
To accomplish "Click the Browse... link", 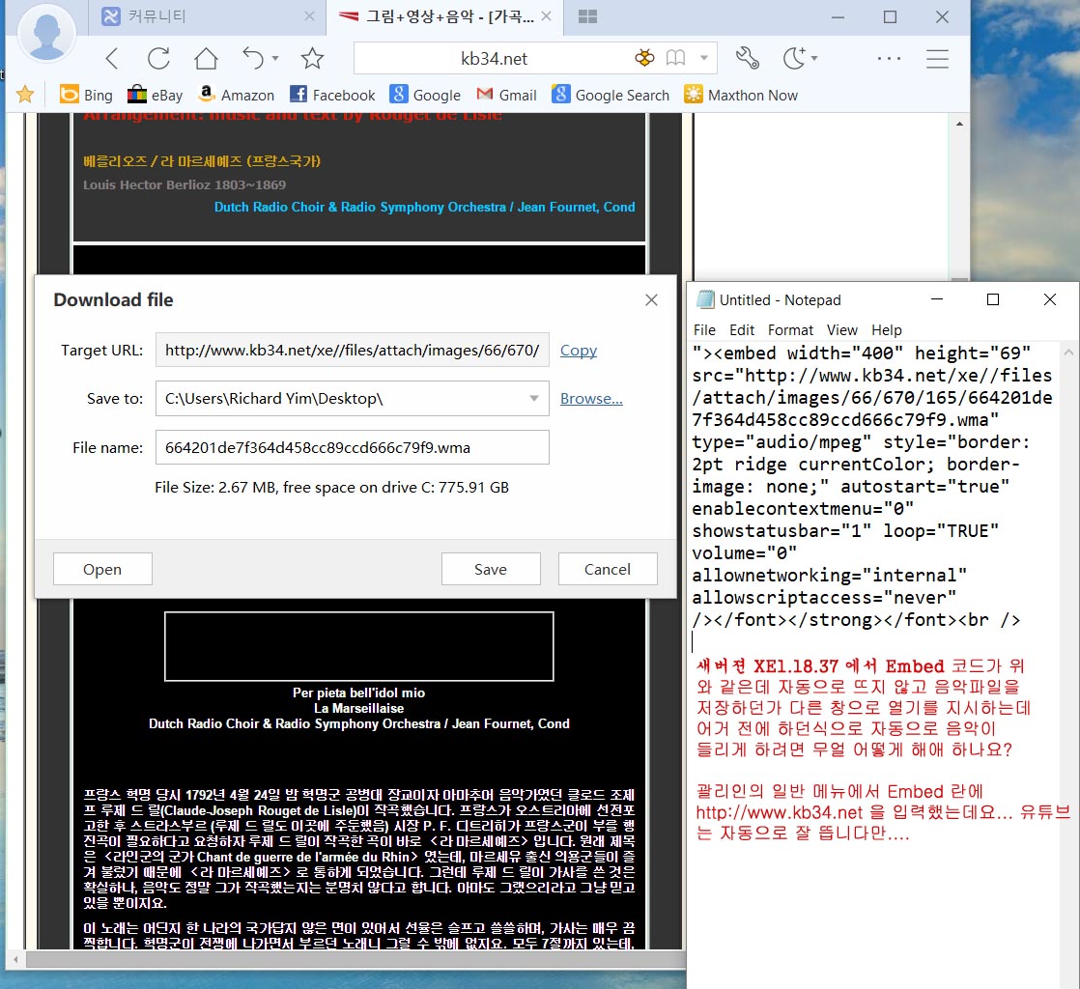I will point(591,398).
